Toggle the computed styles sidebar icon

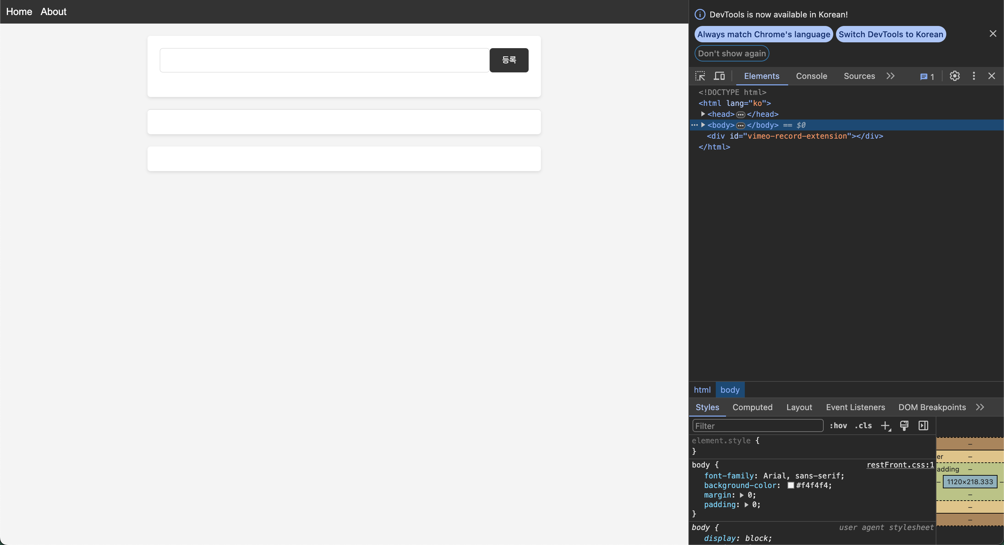(x=923, y=426)
